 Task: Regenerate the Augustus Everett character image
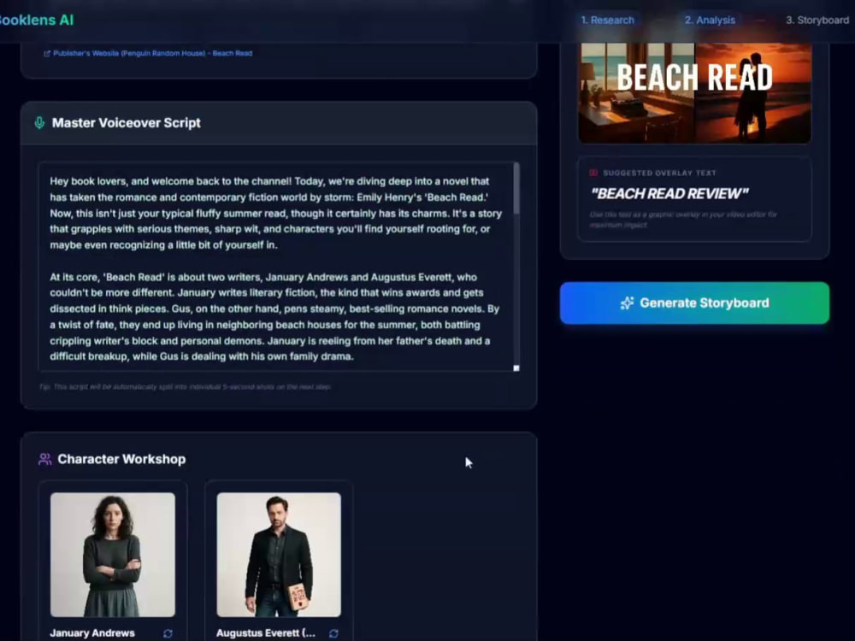coord(333,633)
